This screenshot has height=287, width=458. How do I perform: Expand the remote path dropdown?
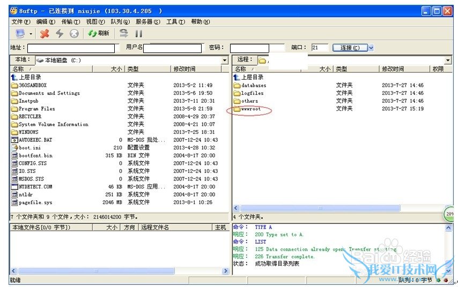[448, 61]
